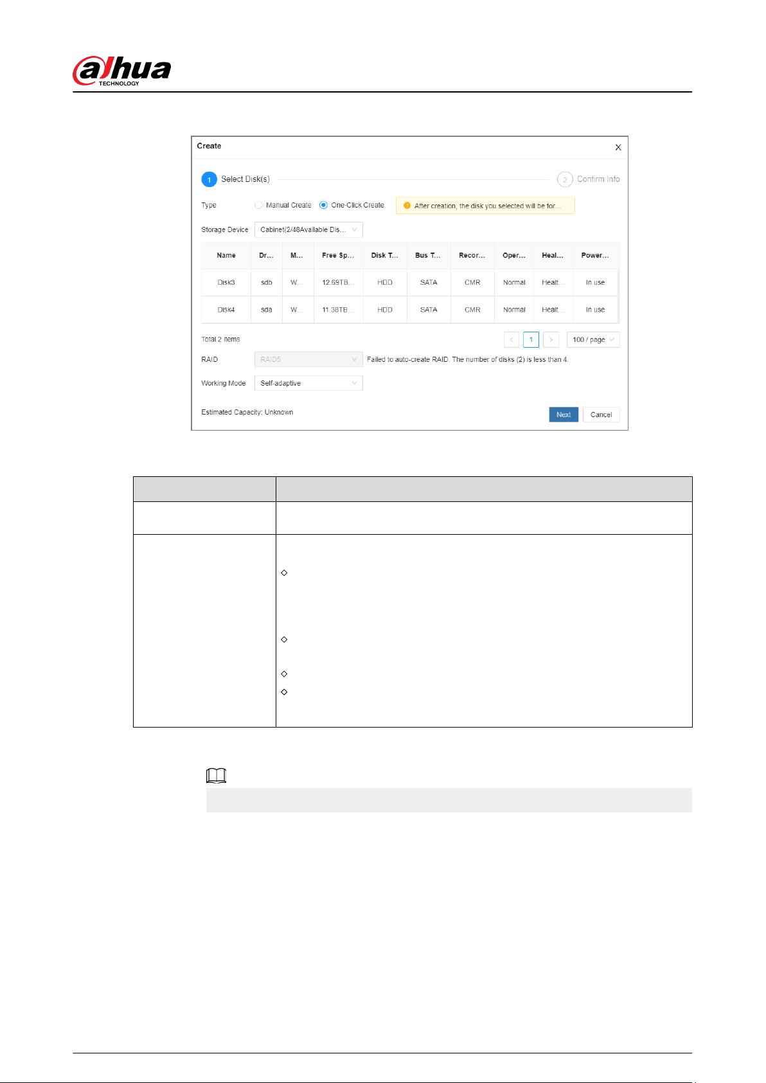Click the book note icon
This screenshot has height=1083, width=766.
217,776
